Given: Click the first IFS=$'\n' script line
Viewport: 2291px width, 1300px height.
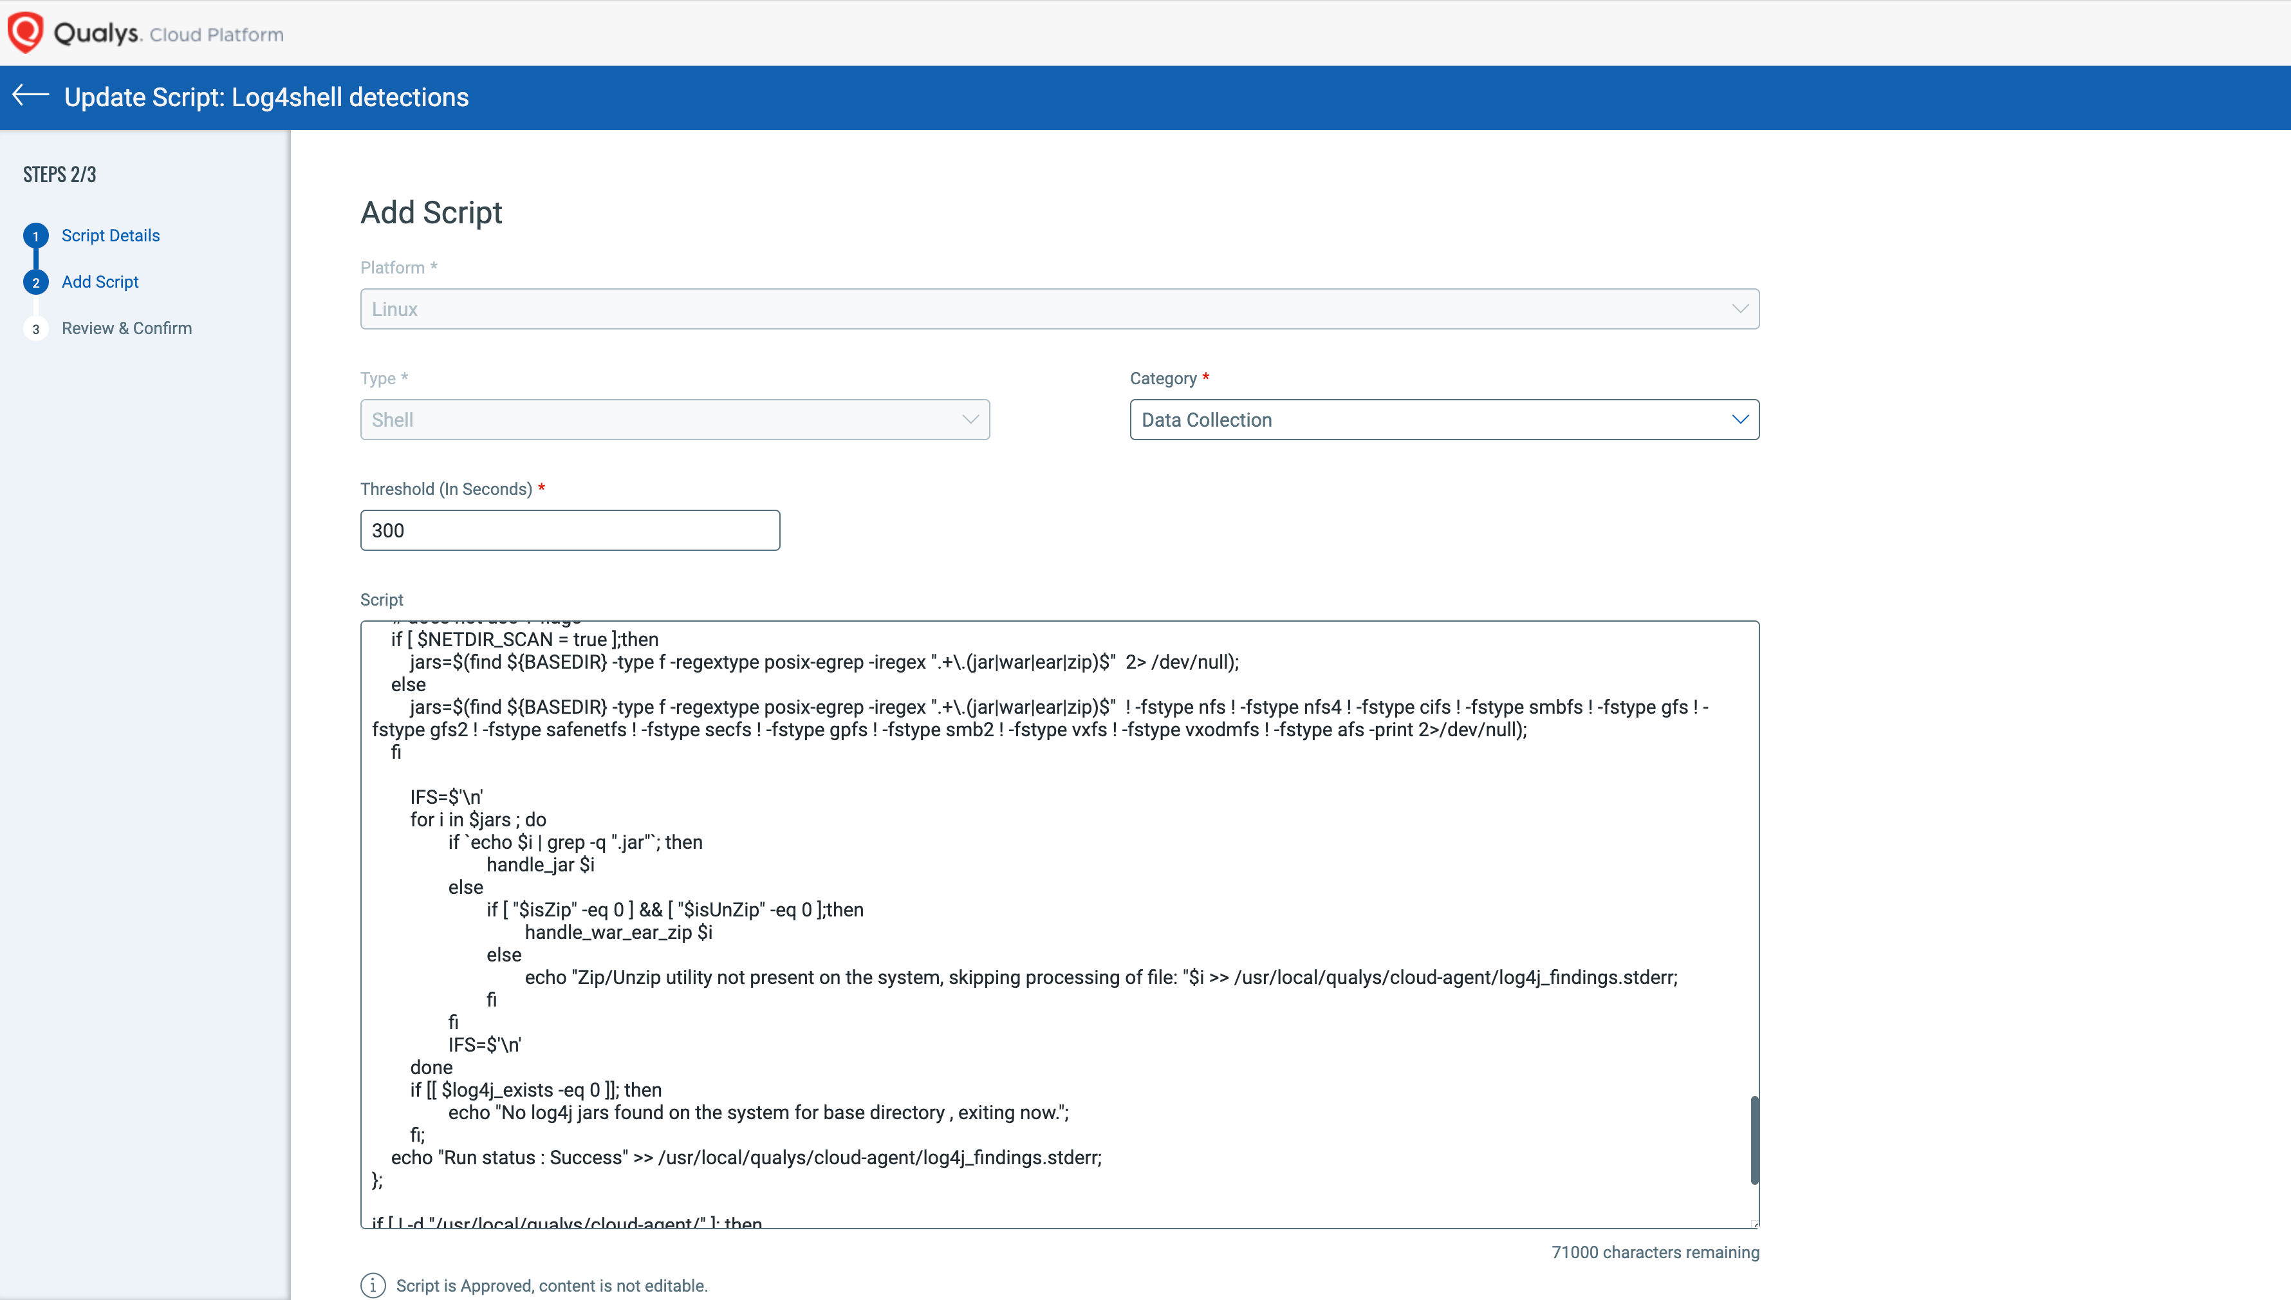Looking at the screenshot, I should coord(447,797).
